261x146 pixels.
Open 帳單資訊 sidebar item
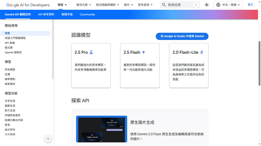(10, 84)
